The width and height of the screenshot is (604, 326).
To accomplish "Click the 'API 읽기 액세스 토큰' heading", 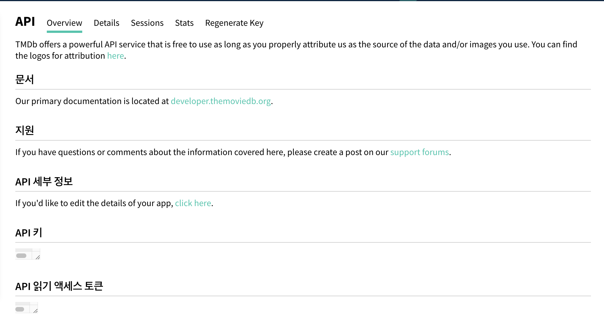I will (59, 286).
